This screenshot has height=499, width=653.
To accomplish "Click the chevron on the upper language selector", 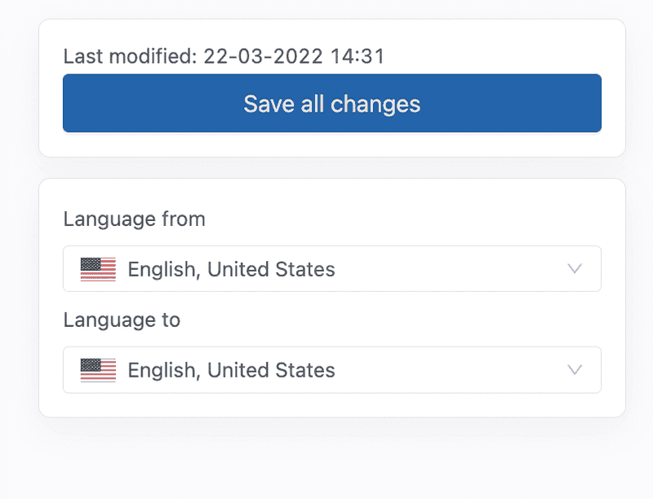I will (x=575, y=268).
